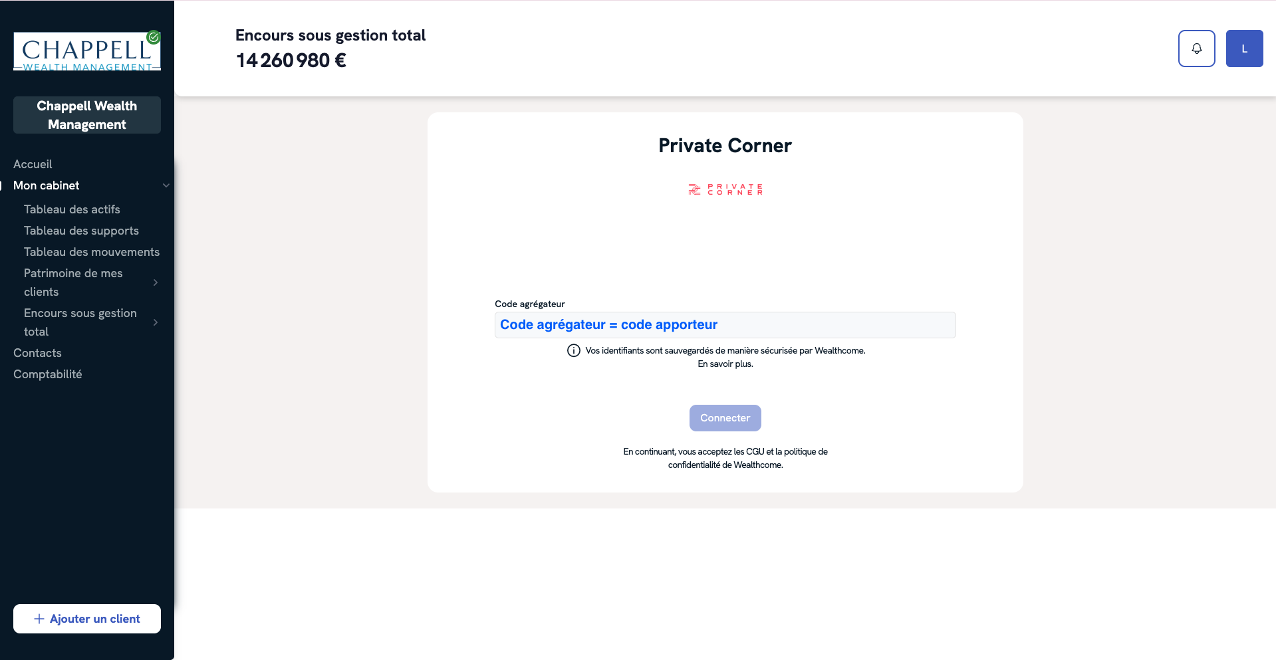
Task: Collapse the Mon cabinet section chevron
Action: click(166, 185)
